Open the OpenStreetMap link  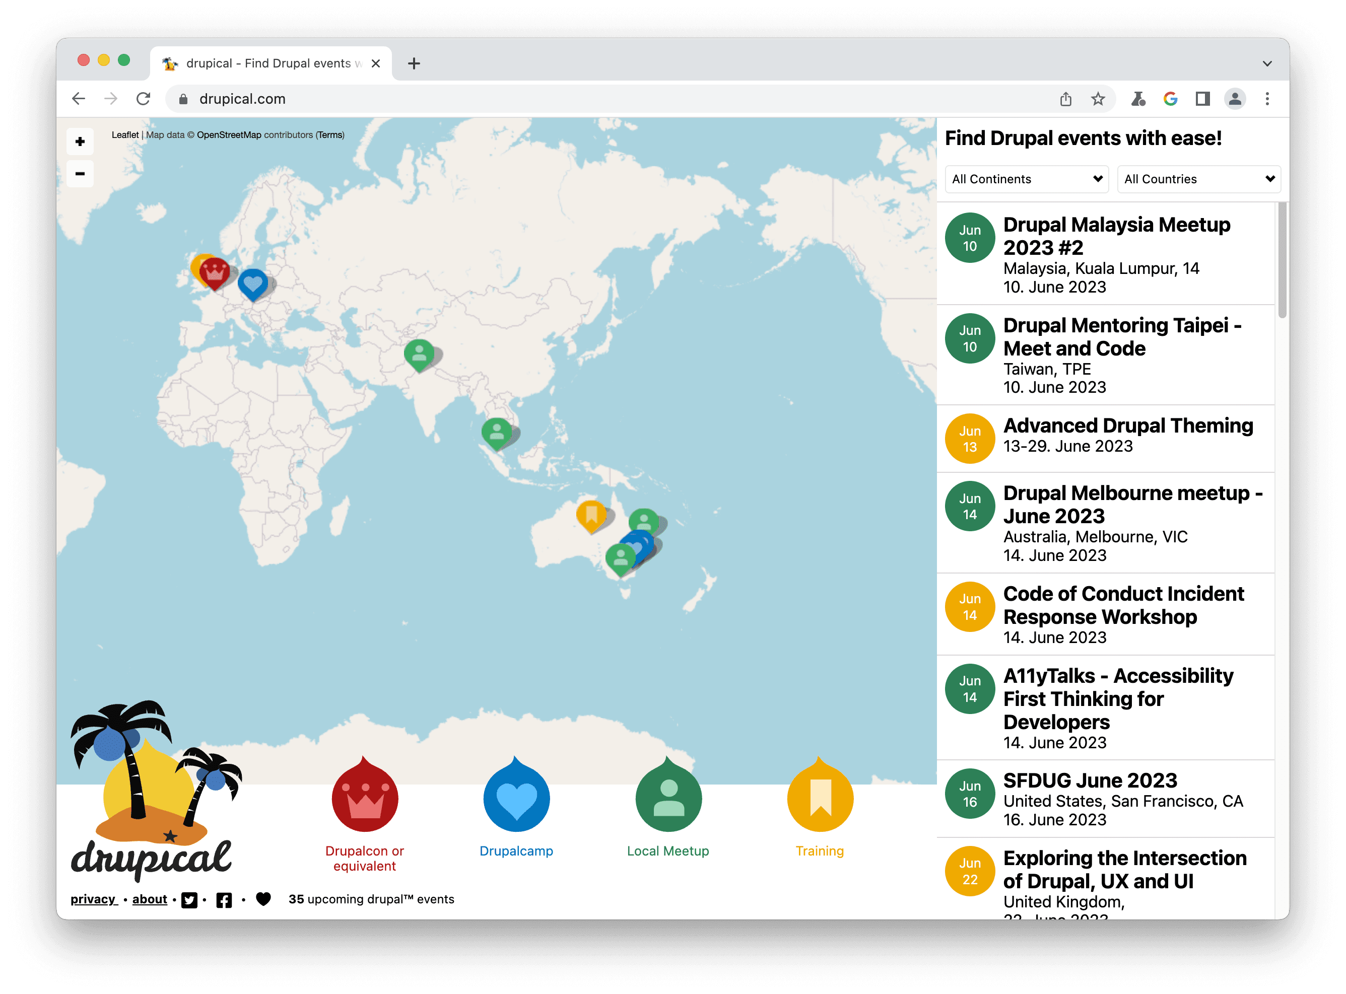tap(229, 135)
